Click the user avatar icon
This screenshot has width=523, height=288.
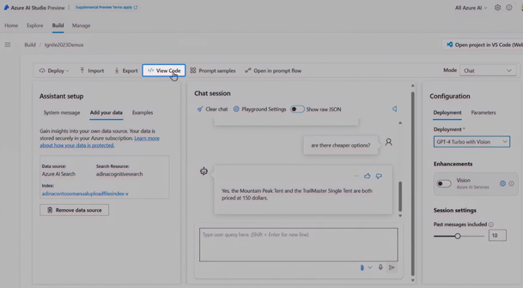pyautogui.click(x=389, y=143)
